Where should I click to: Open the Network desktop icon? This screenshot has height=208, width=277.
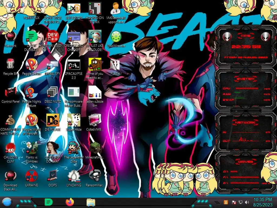[x=11, y=39]
